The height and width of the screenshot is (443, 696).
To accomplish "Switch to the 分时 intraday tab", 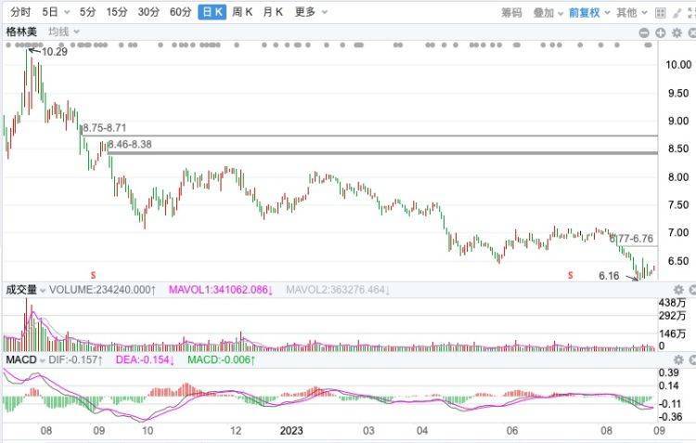I will (19, 12).
